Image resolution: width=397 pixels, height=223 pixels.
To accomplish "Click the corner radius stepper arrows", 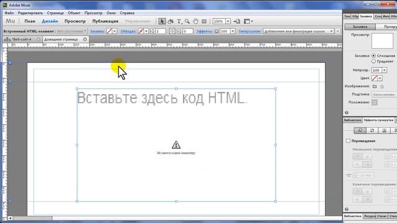I will [180, 31].
